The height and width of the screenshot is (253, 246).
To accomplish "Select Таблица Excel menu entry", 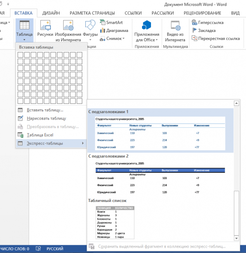I will point(40,135).
